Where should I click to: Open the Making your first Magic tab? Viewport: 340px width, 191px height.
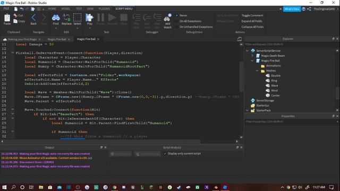pyautogui.click(x=22, y=39)
